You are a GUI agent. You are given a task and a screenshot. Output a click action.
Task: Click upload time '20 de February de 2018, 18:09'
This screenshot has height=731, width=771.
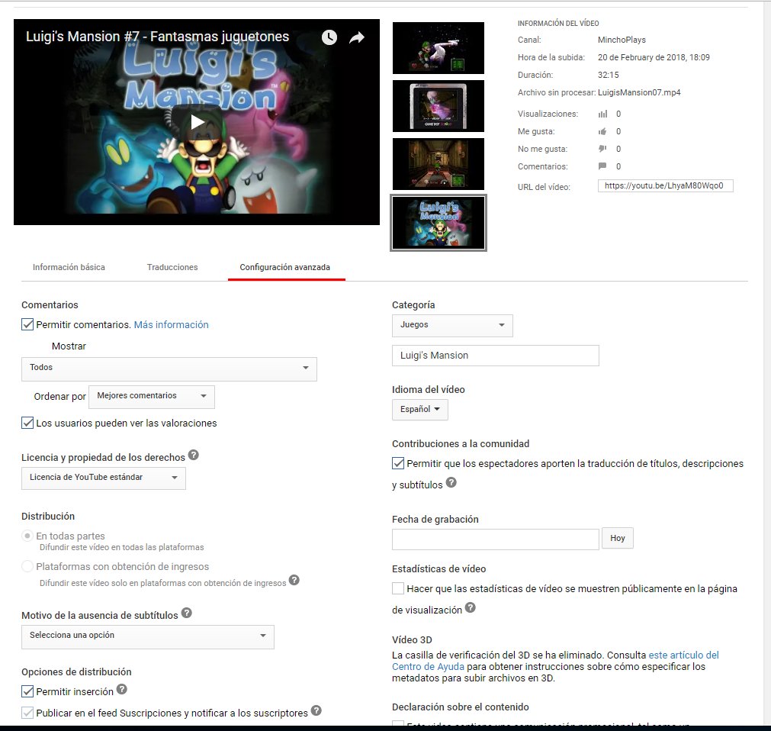point(654,57)
